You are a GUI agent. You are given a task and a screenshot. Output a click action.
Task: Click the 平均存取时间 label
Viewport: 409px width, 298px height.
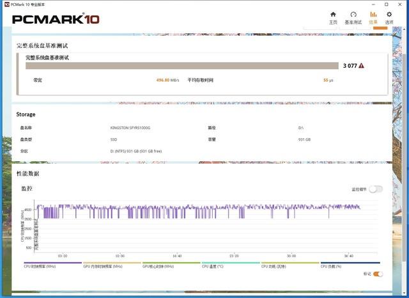tap(200, 80)
